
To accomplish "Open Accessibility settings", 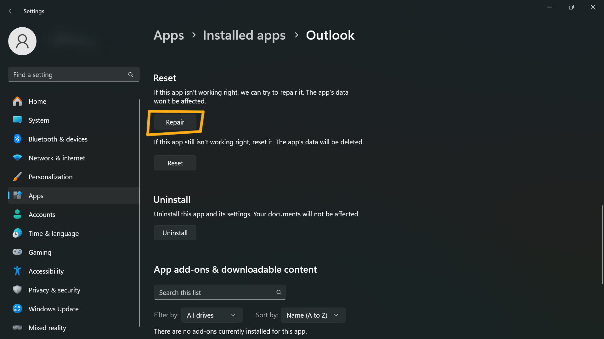I will 73,271.
